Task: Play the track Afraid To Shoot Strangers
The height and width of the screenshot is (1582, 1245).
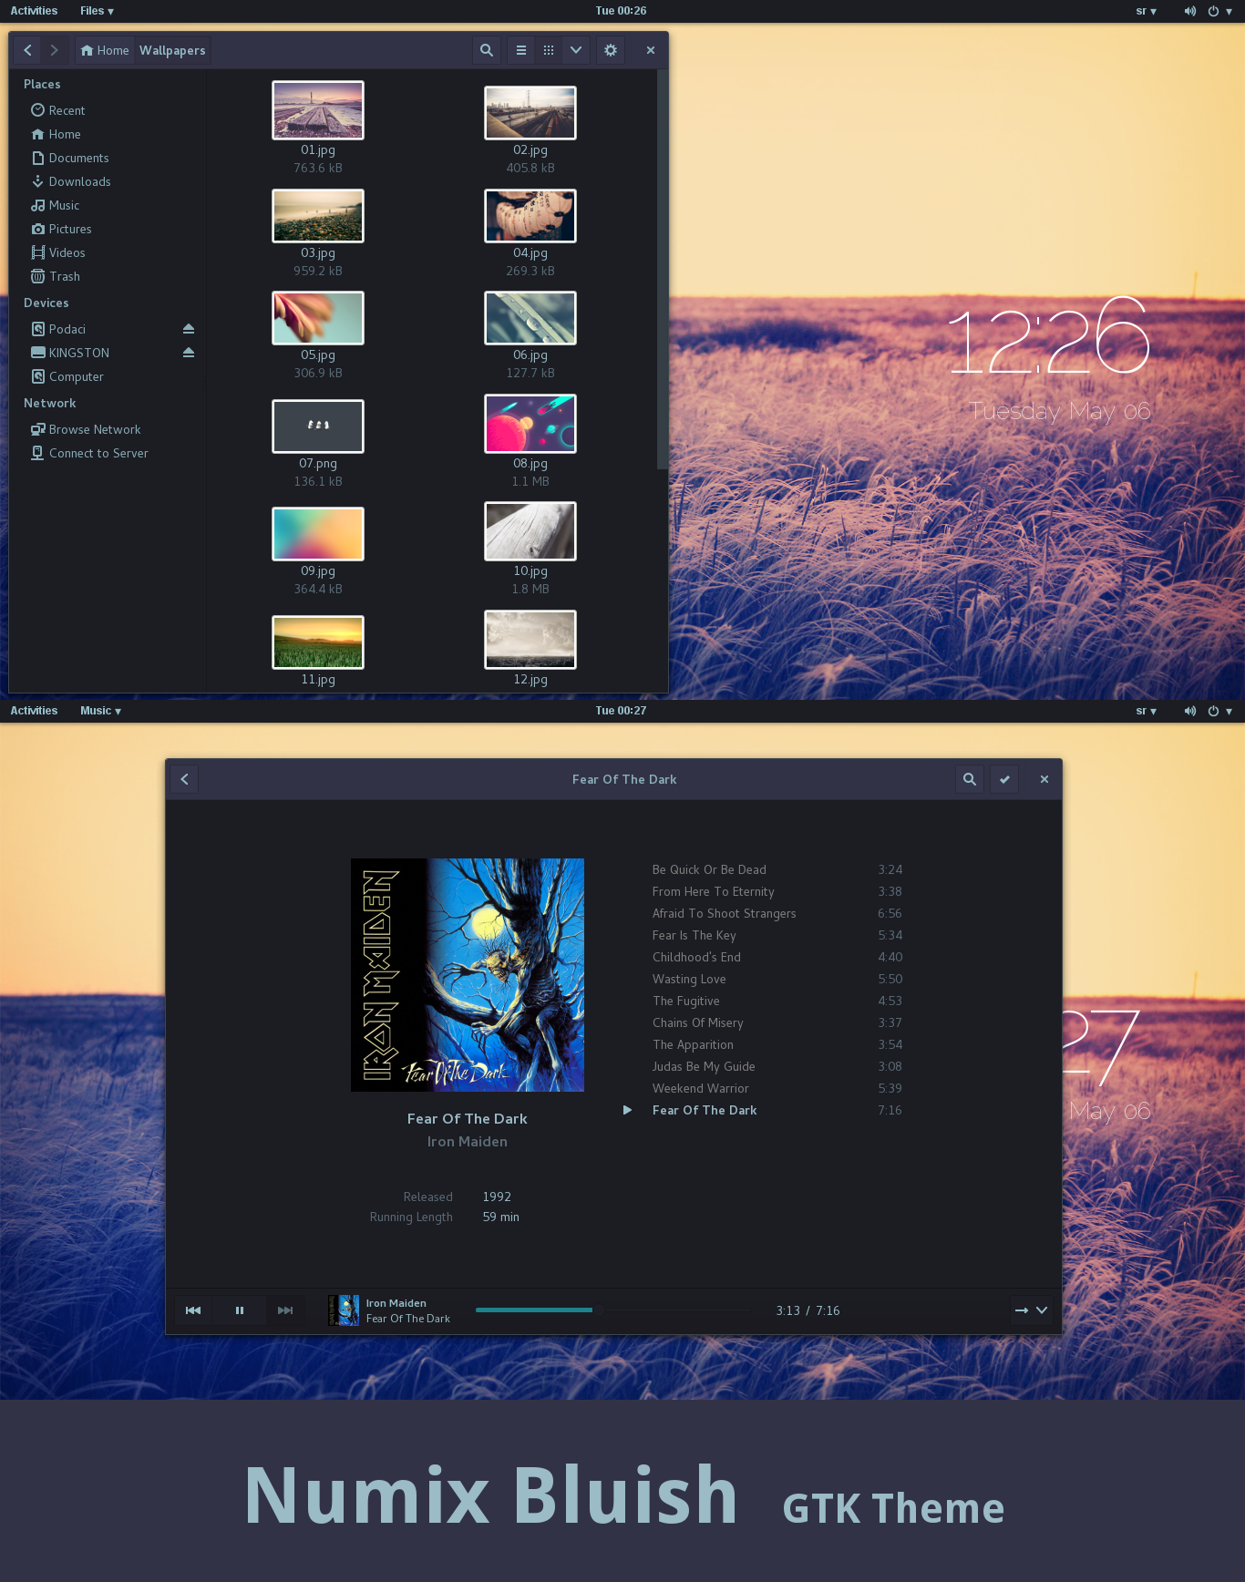Action: pos(724,913)
